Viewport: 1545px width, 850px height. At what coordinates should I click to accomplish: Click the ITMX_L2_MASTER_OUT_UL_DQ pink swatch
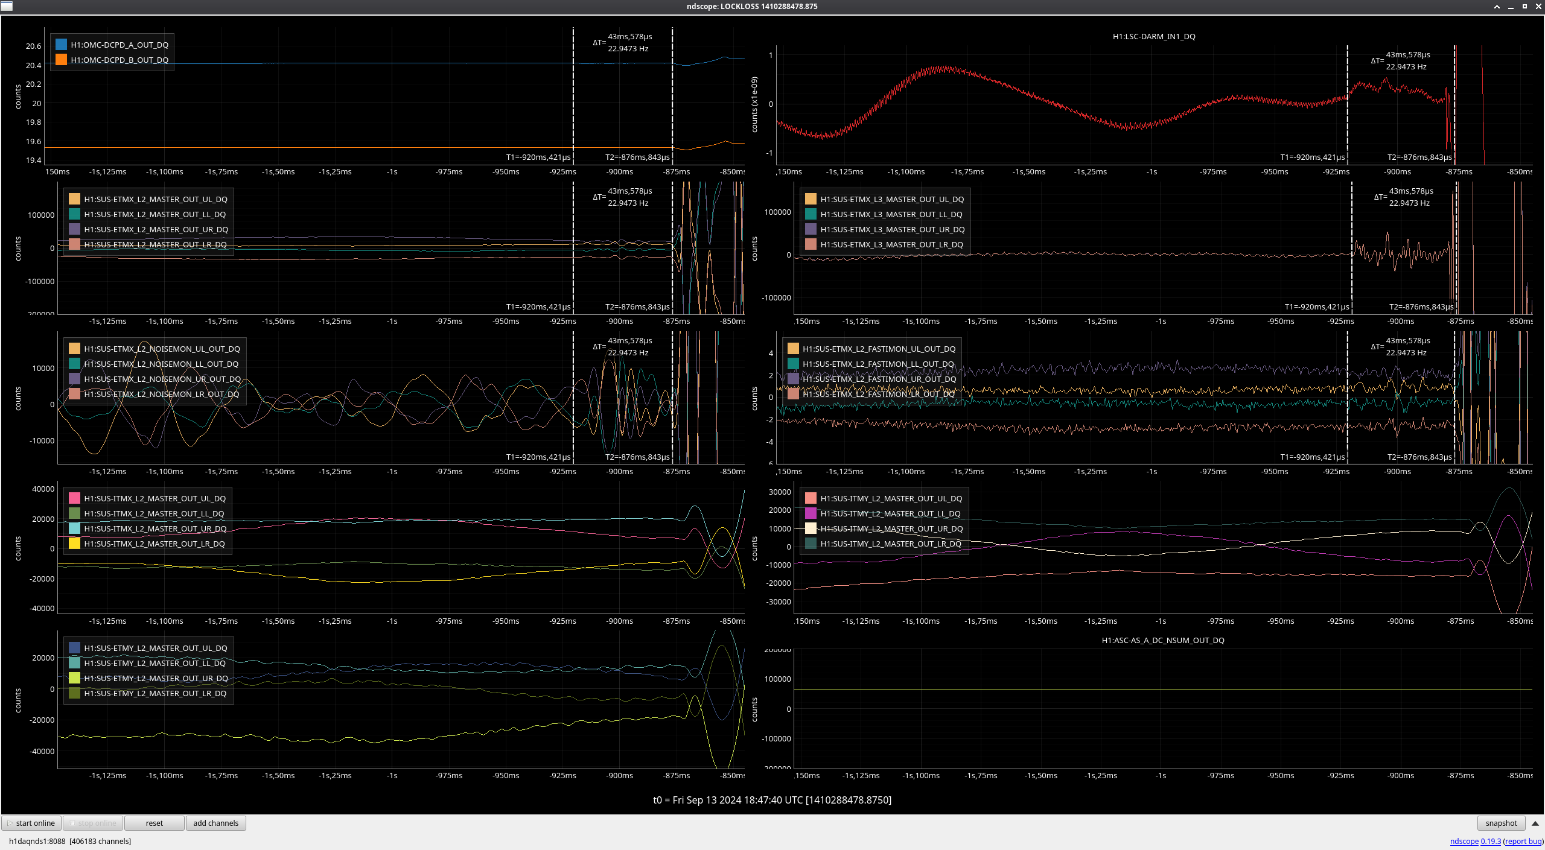coord(74,498)
